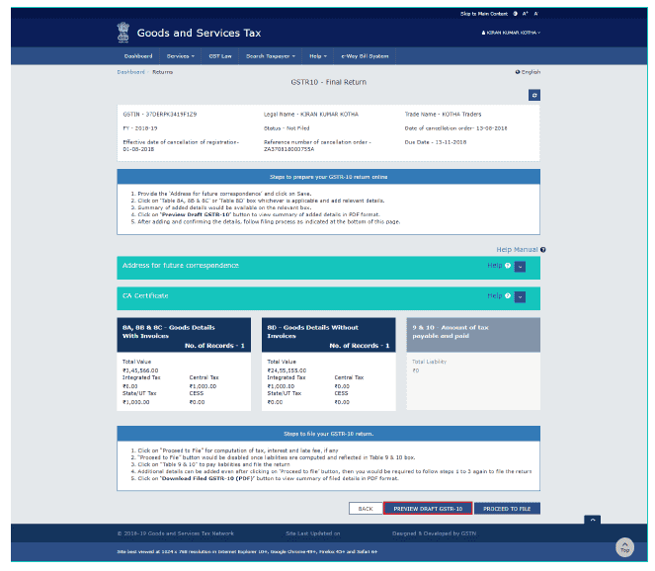
Task: Click Designed & Developed by GSTN footer text
Action: tap(434, 533)
